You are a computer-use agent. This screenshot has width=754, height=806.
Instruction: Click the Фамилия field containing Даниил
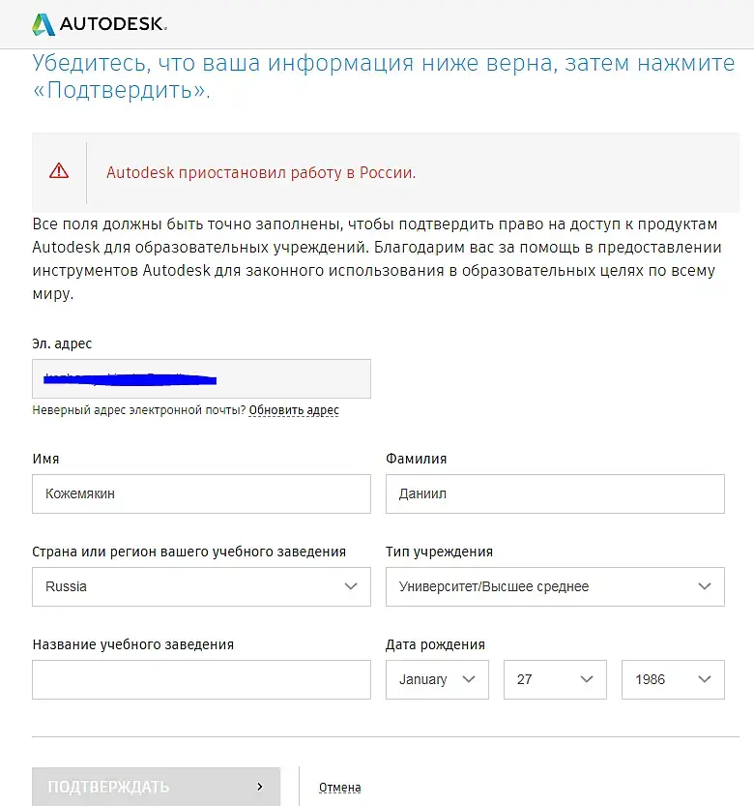point(554,493)
